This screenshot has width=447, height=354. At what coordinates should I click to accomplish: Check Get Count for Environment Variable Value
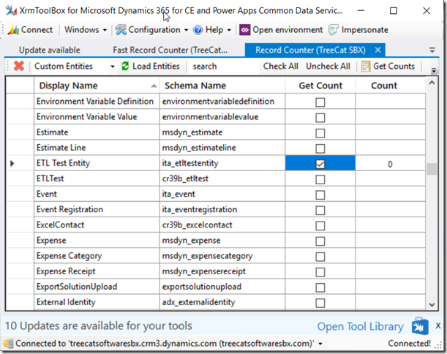pyautogui.click(x=320, y=118)
